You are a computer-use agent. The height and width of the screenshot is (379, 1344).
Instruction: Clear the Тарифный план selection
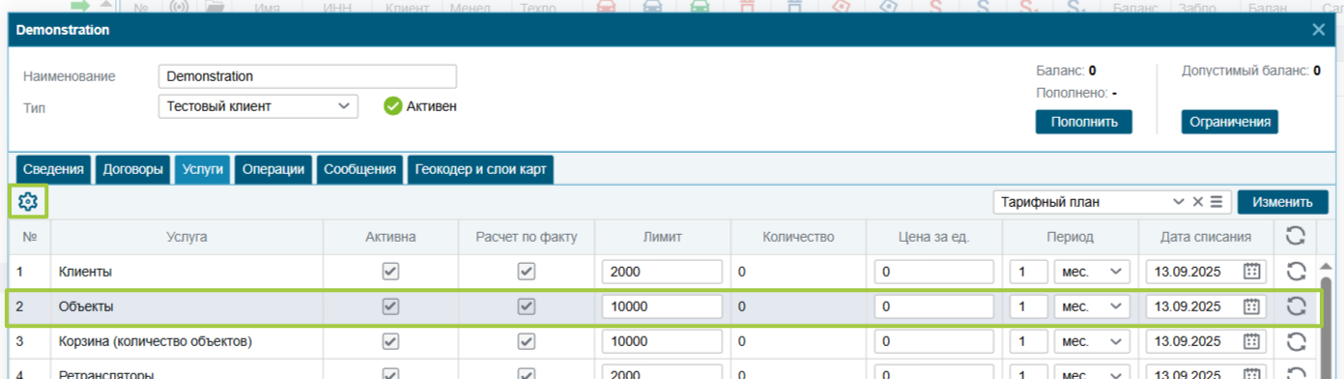pyautogui.click(x=1197, y=202)
